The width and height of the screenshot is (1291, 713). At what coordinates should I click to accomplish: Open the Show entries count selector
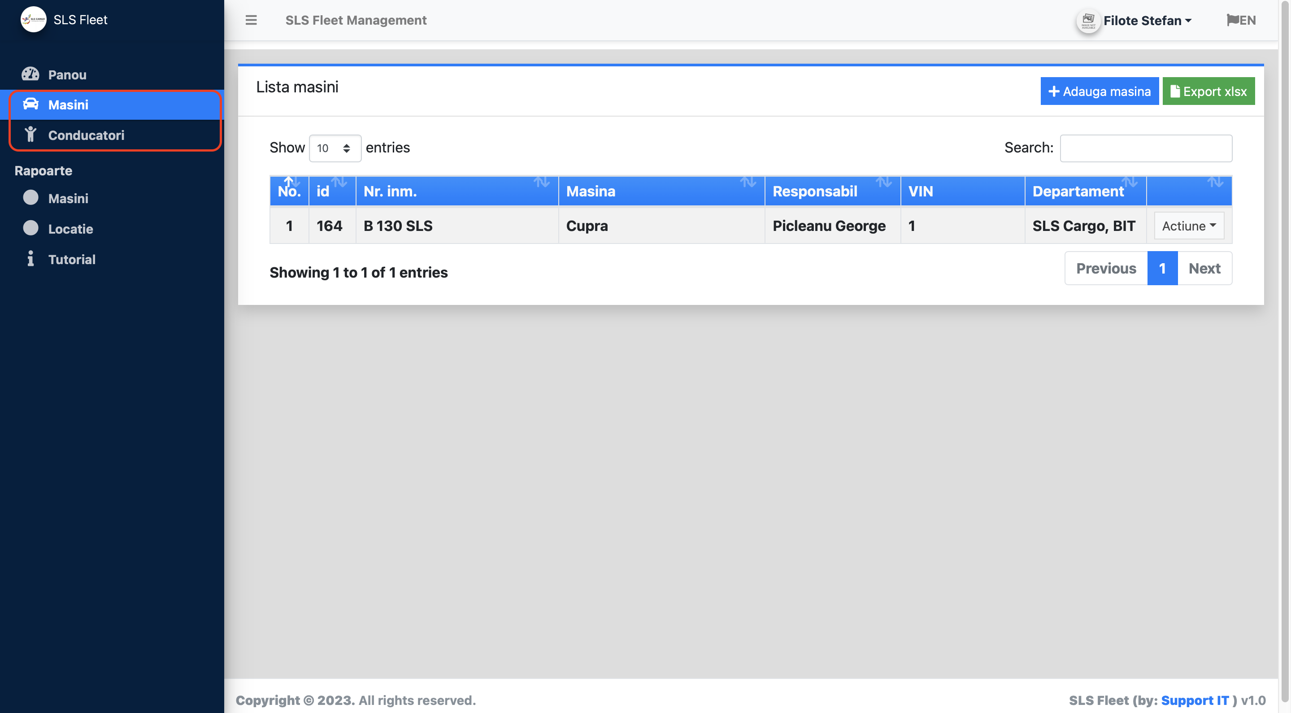pyautogui.click(x=334, y=148)
